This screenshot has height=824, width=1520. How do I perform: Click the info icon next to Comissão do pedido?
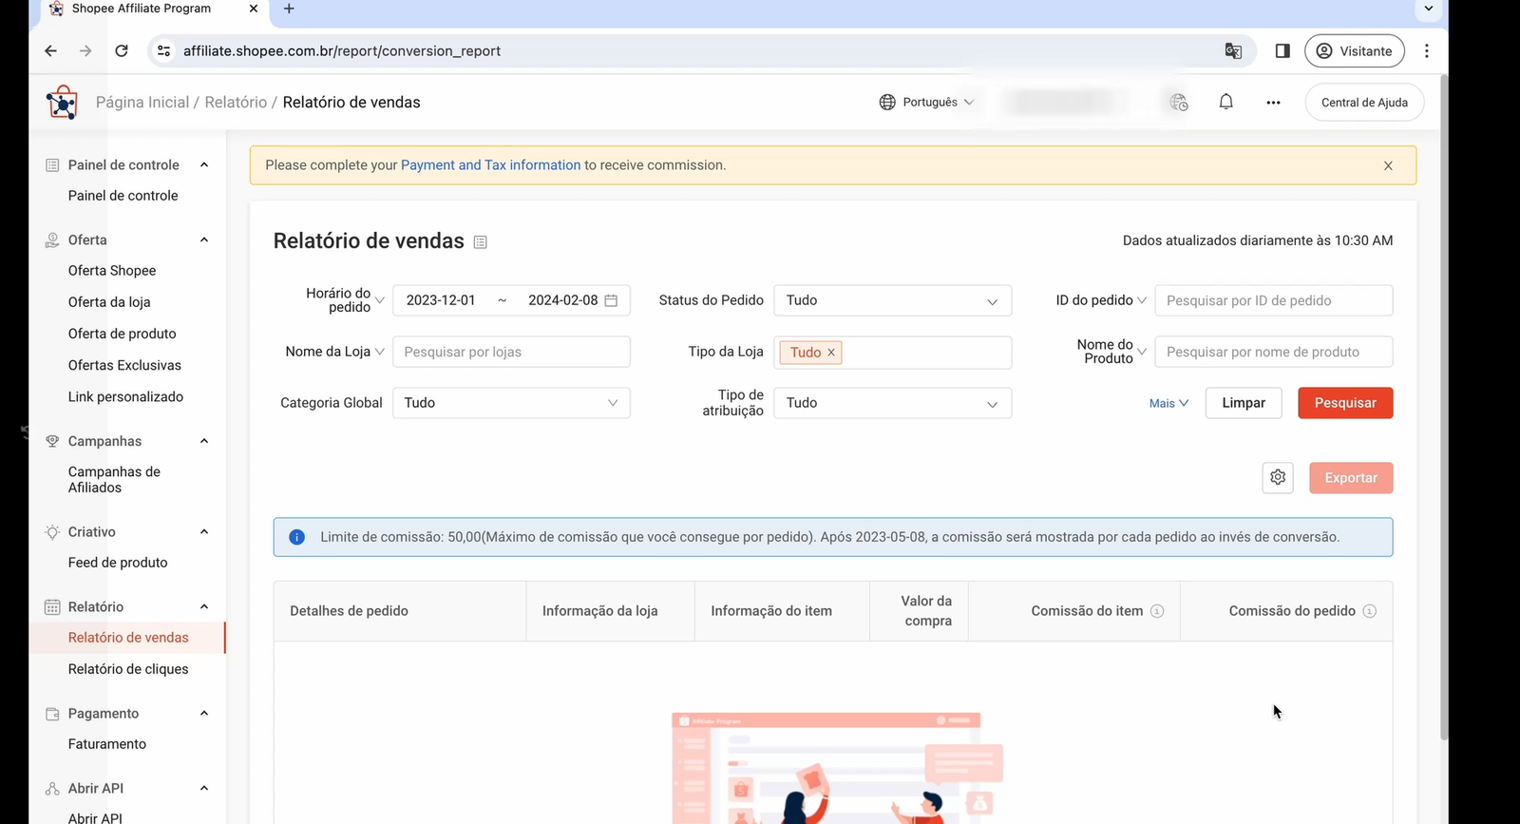click(1369, 611)
